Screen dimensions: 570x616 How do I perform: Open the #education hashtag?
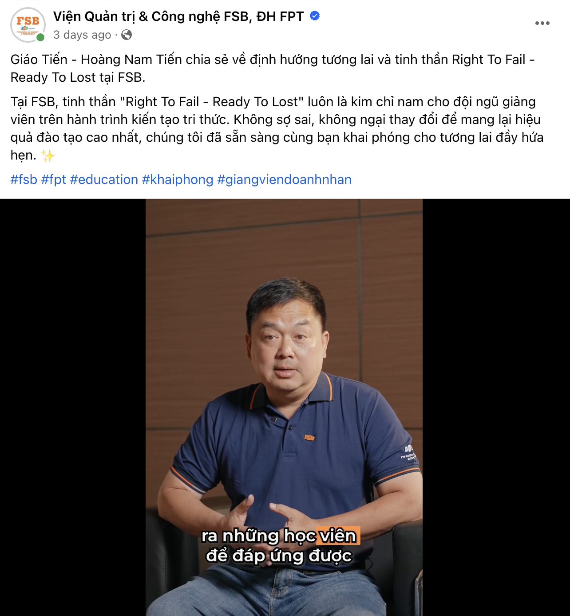[104, 180]
